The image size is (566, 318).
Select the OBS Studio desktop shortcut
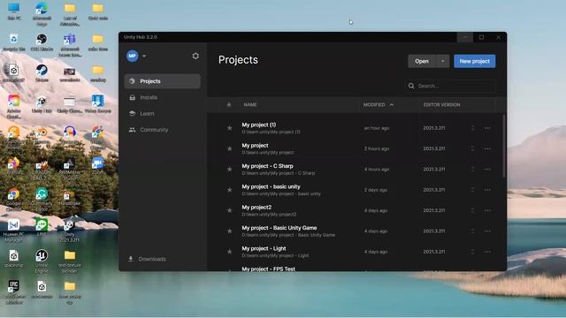point(42,42)
